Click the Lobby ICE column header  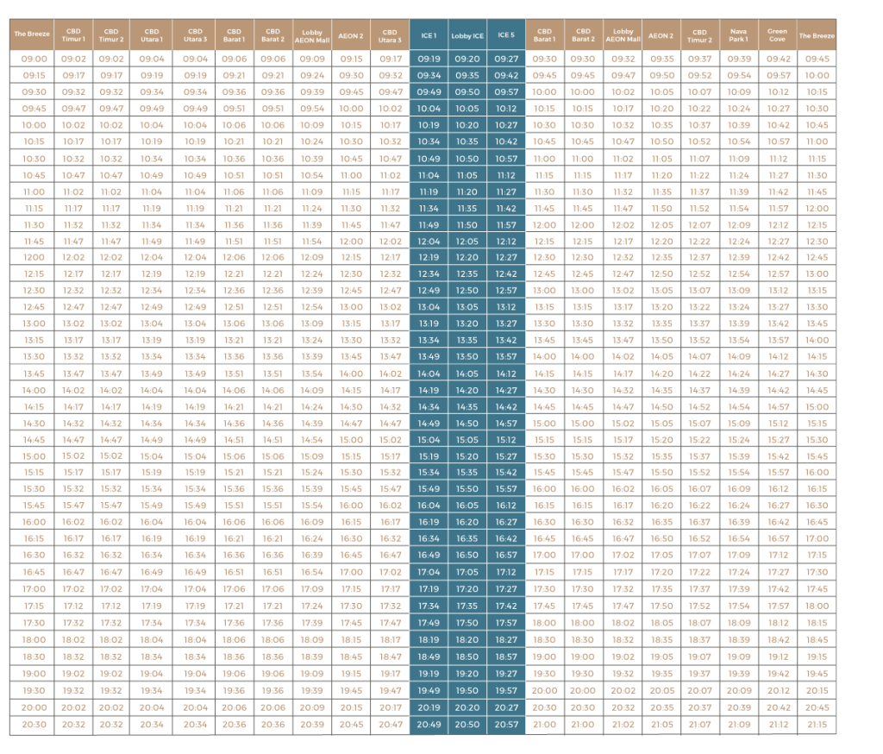pos(467,35)
